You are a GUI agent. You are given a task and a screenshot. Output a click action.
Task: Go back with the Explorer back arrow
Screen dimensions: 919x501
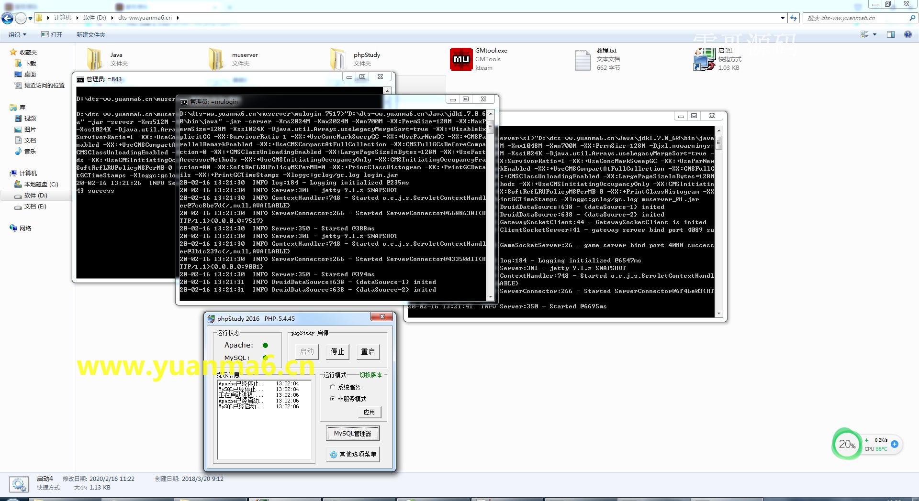pos(7,18)
